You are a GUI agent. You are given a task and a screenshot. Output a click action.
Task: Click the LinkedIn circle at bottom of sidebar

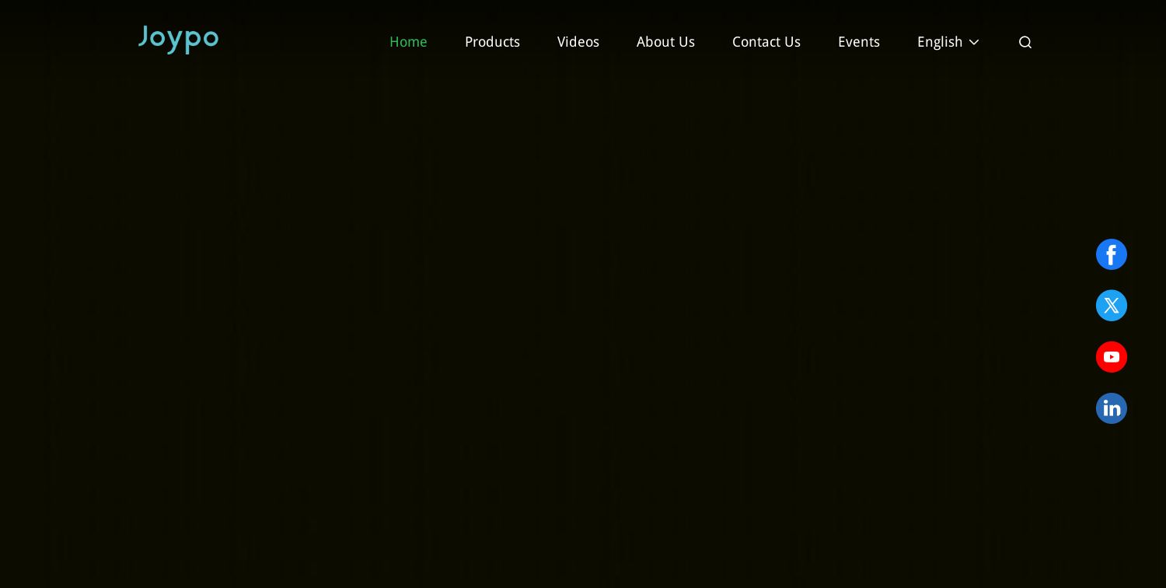[1112, 408]
